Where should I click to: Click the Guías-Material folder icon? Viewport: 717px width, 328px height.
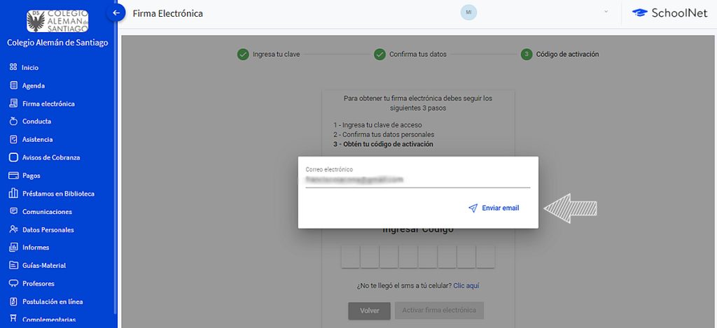pyautogui.click(x=13, y=266)
